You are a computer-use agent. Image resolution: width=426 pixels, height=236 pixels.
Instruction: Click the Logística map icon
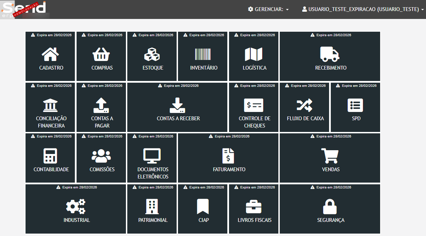[x=254, y=54]
